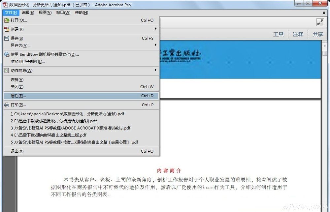330x212 pixels.
Task: Open the 注释 pane
Action: coord(298,34)
